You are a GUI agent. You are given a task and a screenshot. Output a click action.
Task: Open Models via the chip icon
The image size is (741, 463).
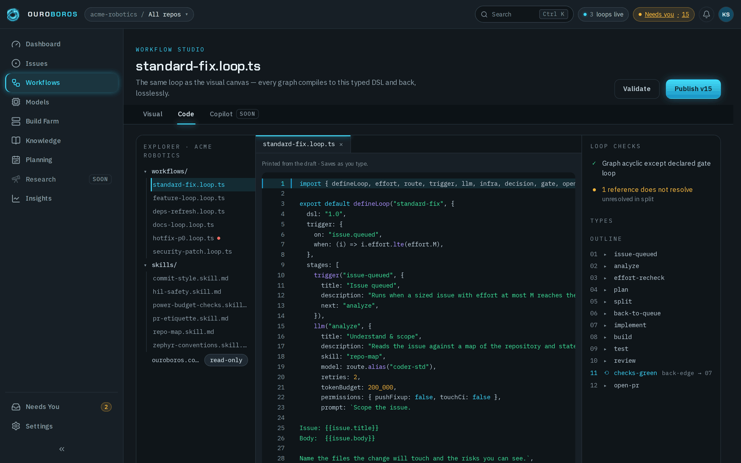point(16,102)
